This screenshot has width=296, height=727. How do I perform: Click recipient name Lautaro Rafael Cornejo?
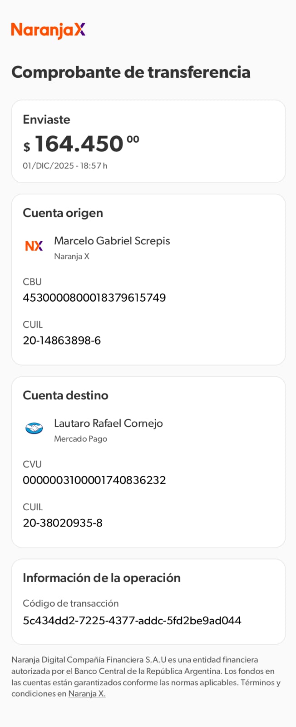click(x=109, y=423)
